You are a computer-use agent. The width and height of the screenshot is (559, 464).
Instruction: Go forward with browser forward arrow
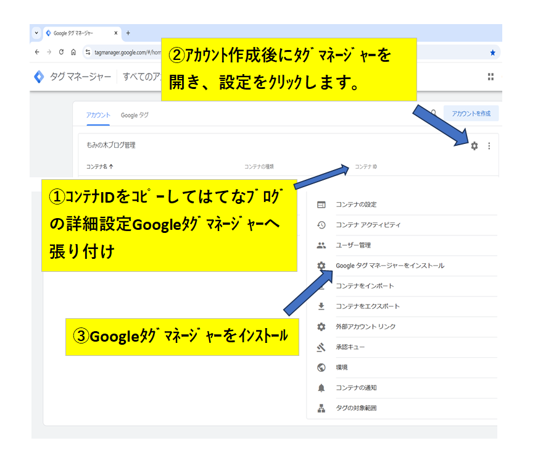coord(49,52)
